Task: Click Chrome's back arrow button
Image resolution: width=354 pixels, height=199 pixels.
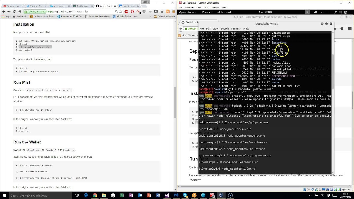Action: coord(3,12)
